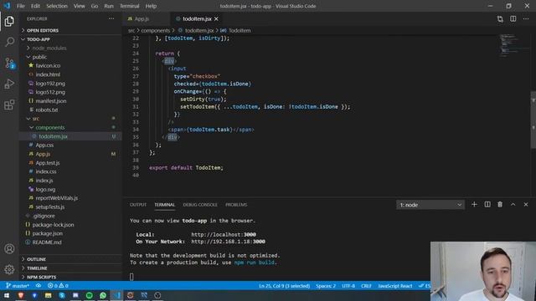
Task: Close the terminal panel
Action: point(526,204)
